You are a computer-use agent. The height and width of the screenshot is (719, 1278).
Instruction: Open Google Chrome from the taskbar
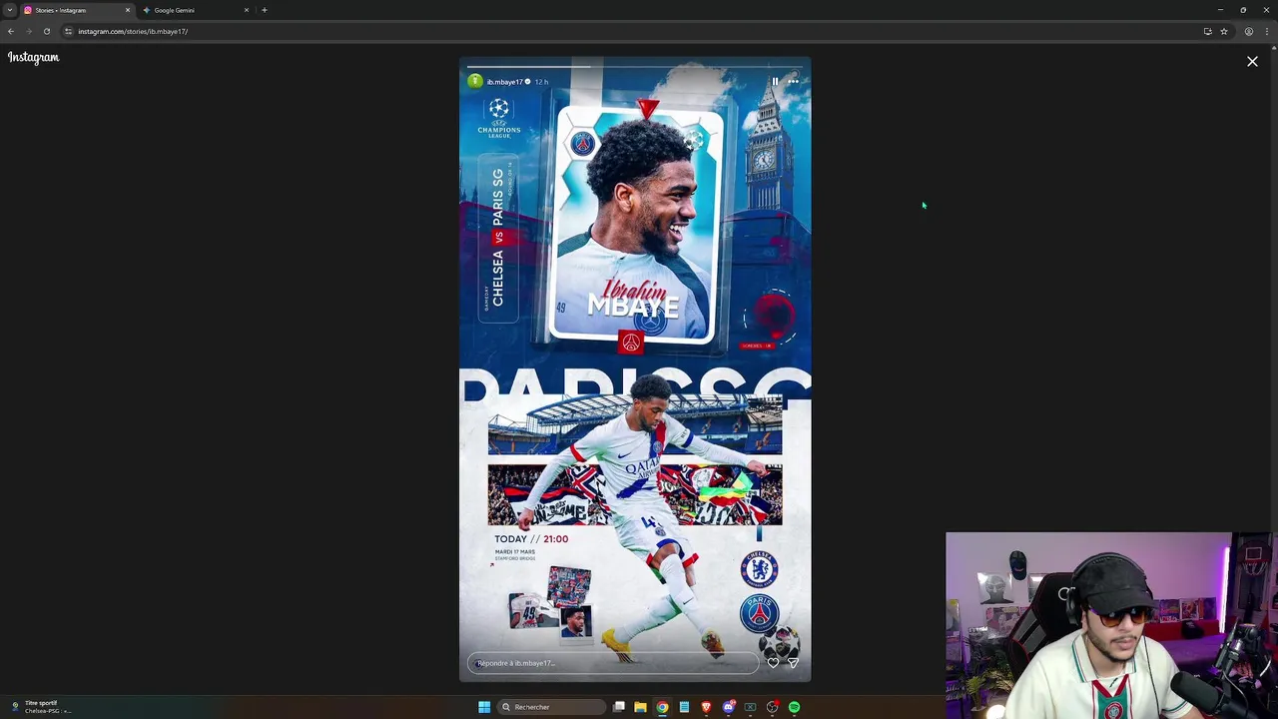pos(662,707)
